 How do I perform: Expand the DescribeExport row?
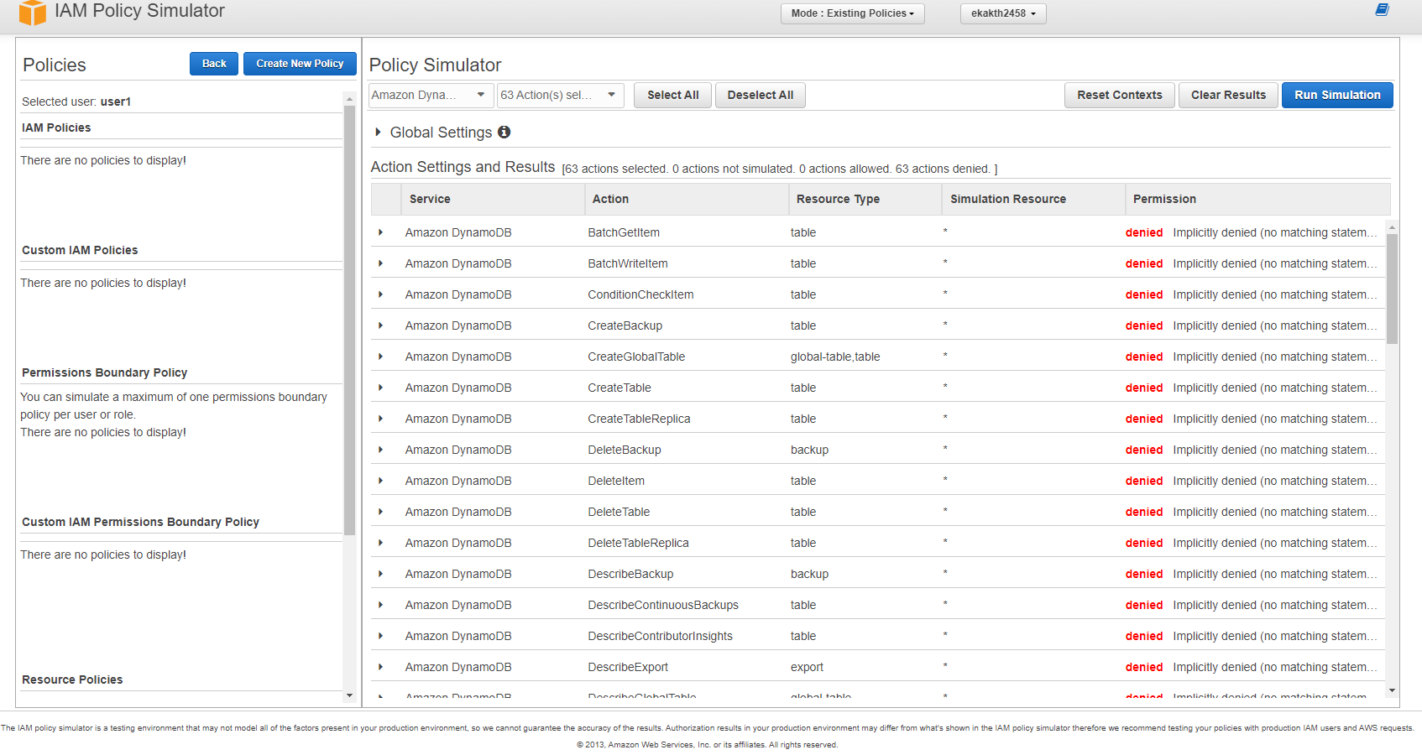click(380, 667)
